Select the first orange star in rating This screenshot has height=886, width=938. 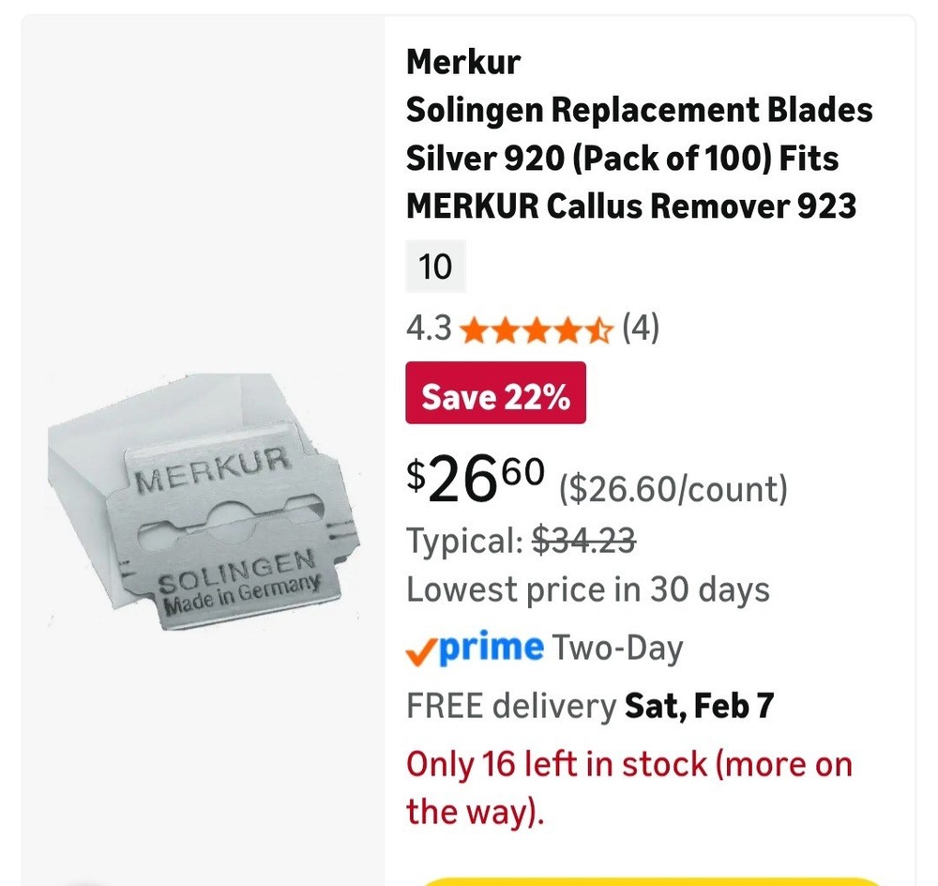coord(476,329)
